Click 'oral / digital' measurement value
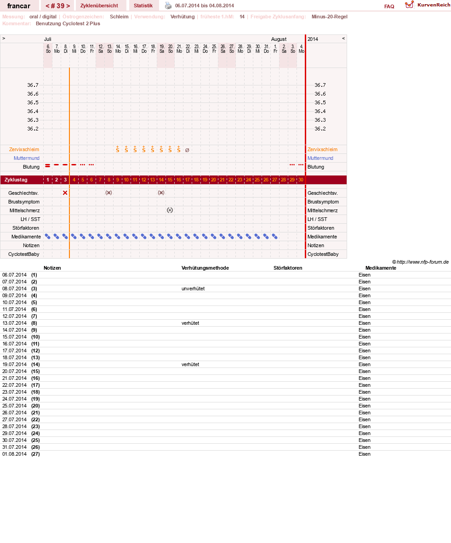 [43, 17]
